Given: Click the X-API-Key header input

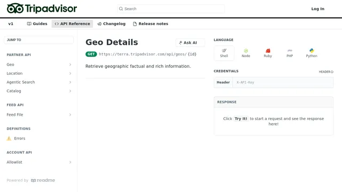Looking at the screenshot, I should [x=283, y=83].
